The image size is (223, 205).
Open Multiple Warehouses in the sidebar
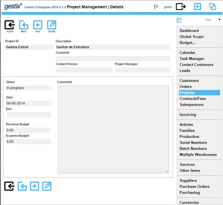pos(198,154)
